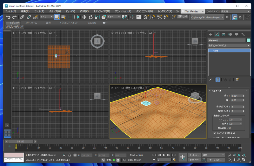Expand the モディファイヤ リスト dropdown
The height and width of the screenshot is (166, 254).
coord(229,45)
